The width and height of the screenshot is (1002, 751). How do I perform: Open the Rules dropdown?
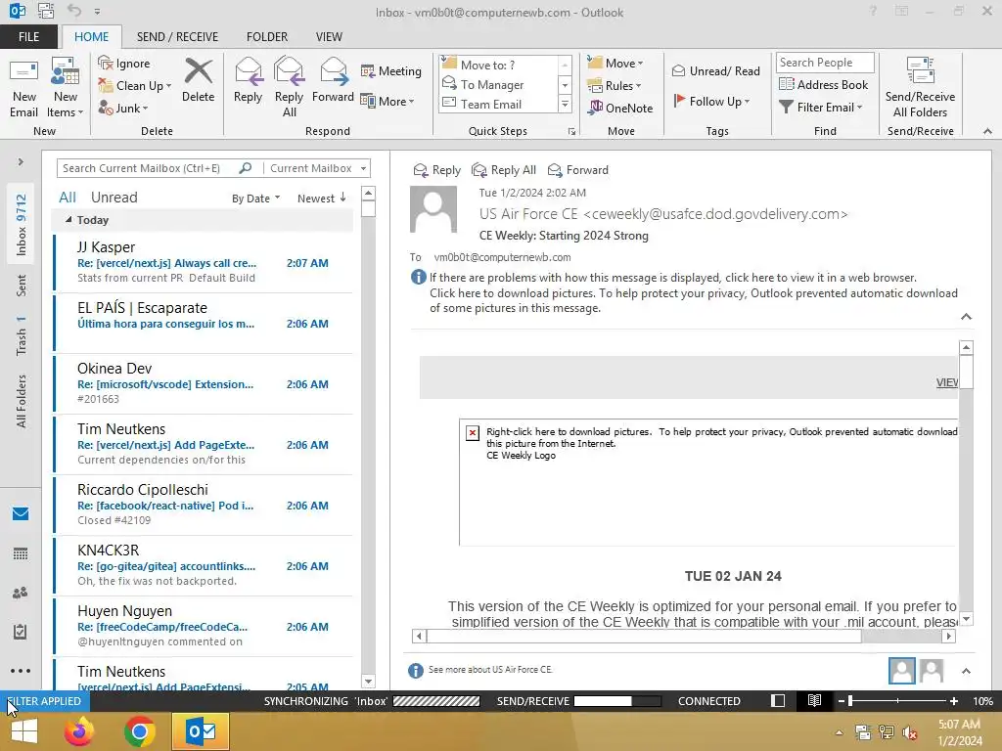click(x=615, y=86)
